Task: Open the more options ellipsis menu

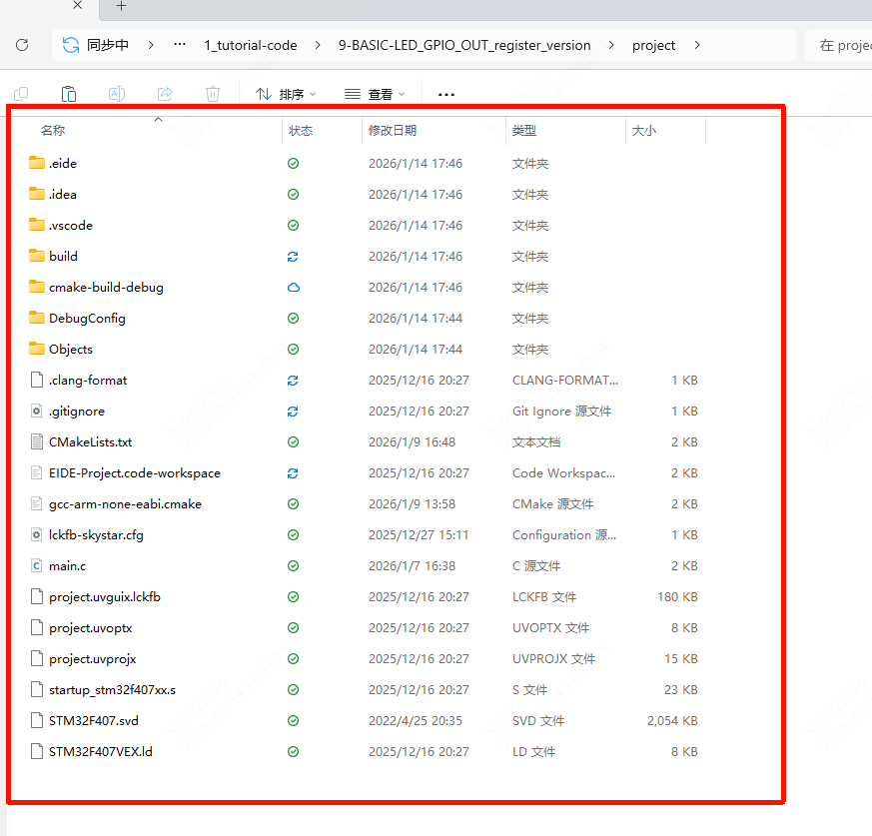Action: point(446,94)
